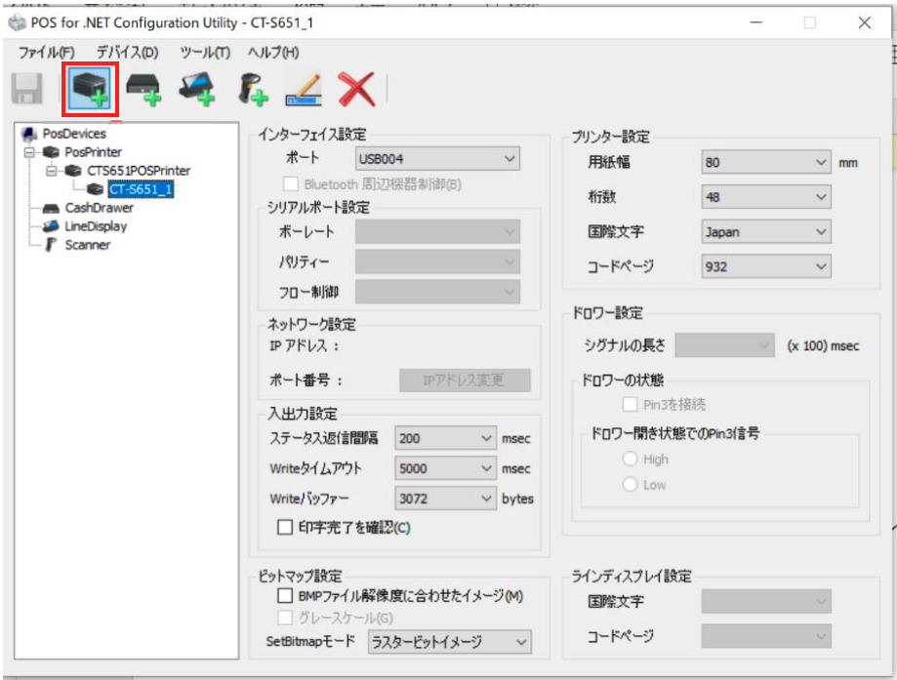Open the ファイル(F) menu
Screen dimensions: 897x680
click(46, 53)
